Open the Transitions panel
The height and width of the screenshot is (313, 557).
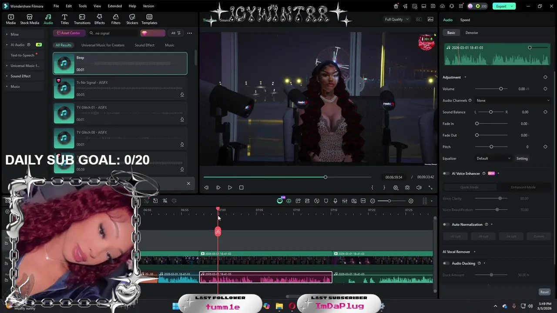point(82,19)
